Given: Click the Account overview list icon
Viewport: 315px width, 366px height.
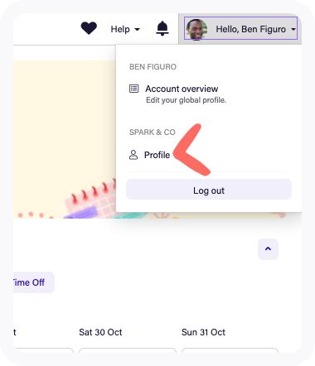Looking at the screenshot, I should pos(134,89).
